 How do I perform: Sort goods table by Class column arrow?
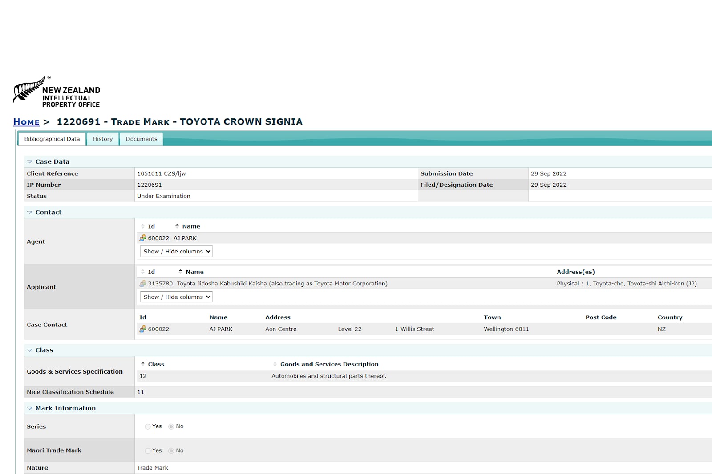tap(143, 364)
